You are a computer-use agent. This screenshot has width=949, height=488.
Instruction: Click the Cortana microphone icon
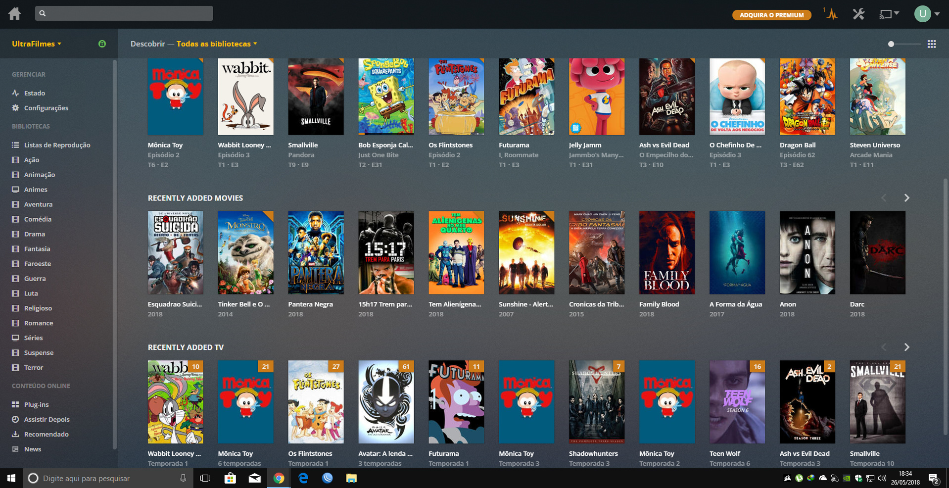(183, 478)
